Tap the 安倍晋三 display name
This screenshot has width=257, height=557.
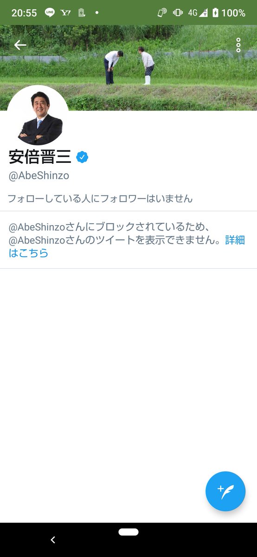(40, 157)
